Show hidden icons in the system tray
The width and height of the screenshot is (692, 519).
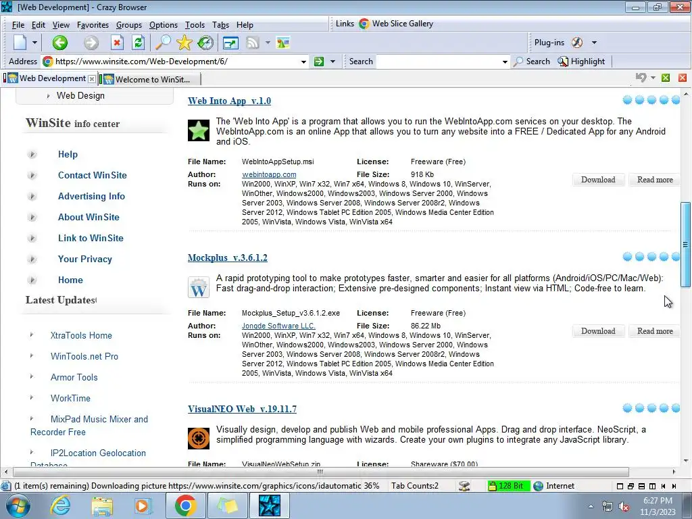(591, 506)
